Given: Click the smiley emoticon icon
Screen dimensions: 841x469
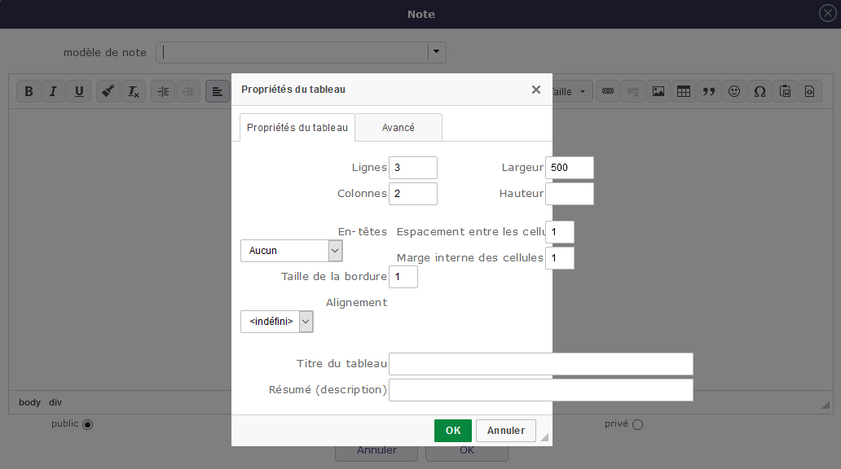Looking at the screenshot, I should point(734,91).
